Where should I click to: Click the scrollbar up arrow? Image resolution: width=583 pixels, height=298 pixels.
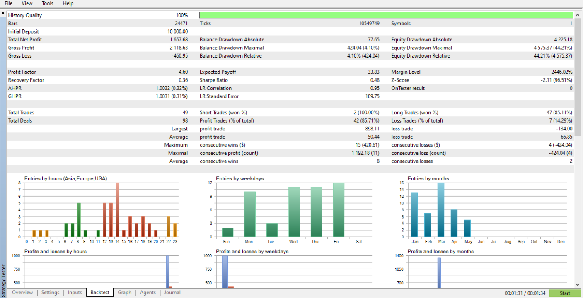[x=578, y=14]
